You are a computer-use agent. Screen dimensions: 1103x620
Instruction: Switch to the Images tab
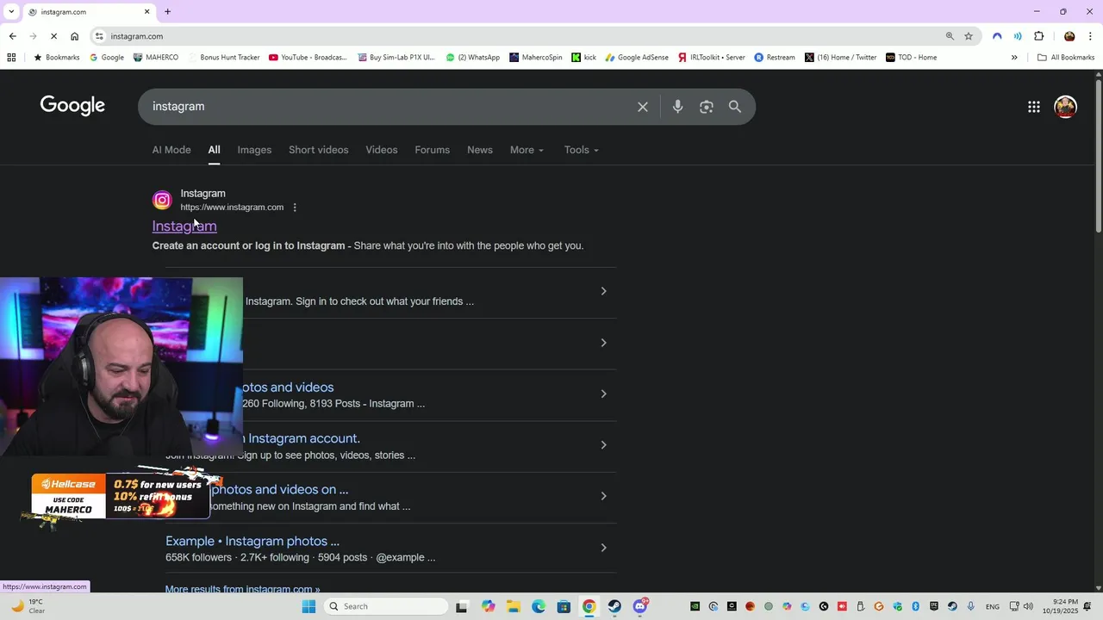[x=254, y=150]
